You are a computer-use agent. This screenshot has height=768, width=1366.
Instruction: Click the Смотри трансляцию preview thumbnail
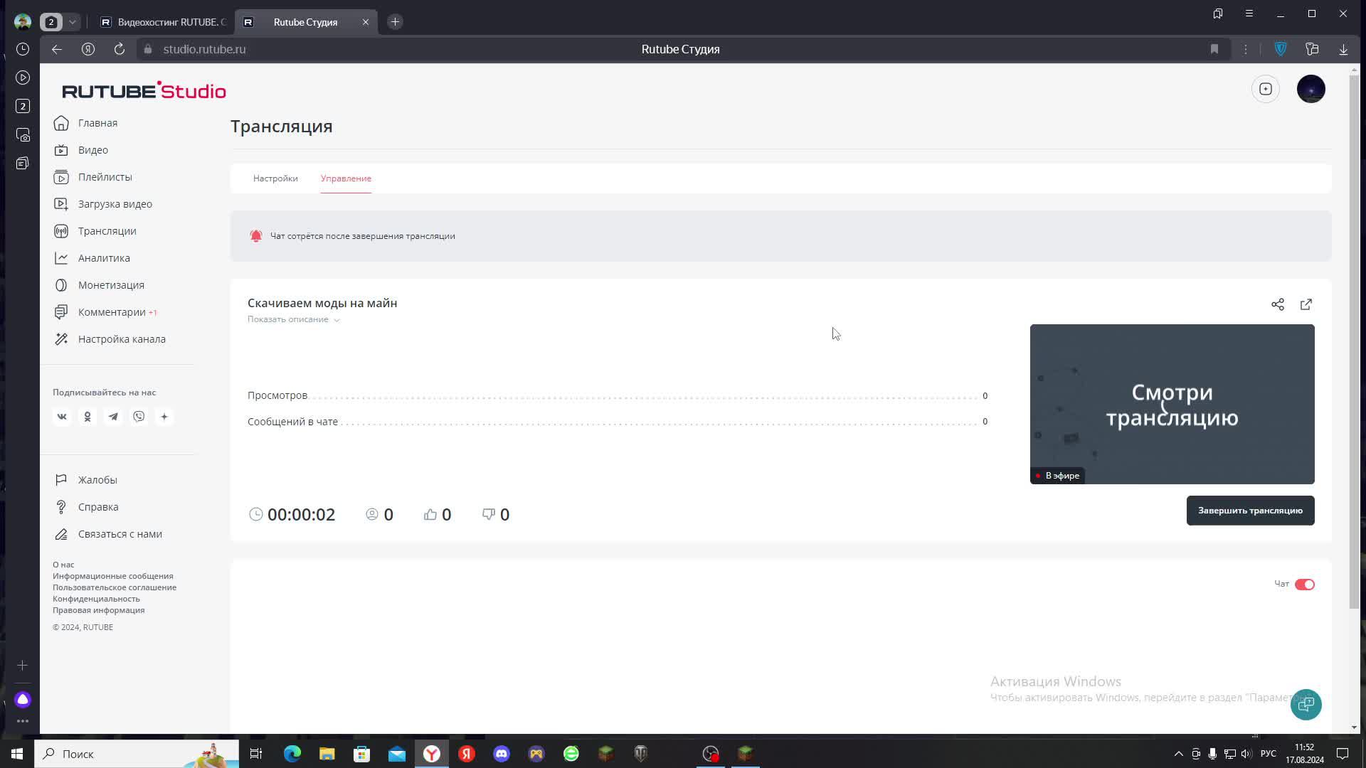[x=1172, y=404]
